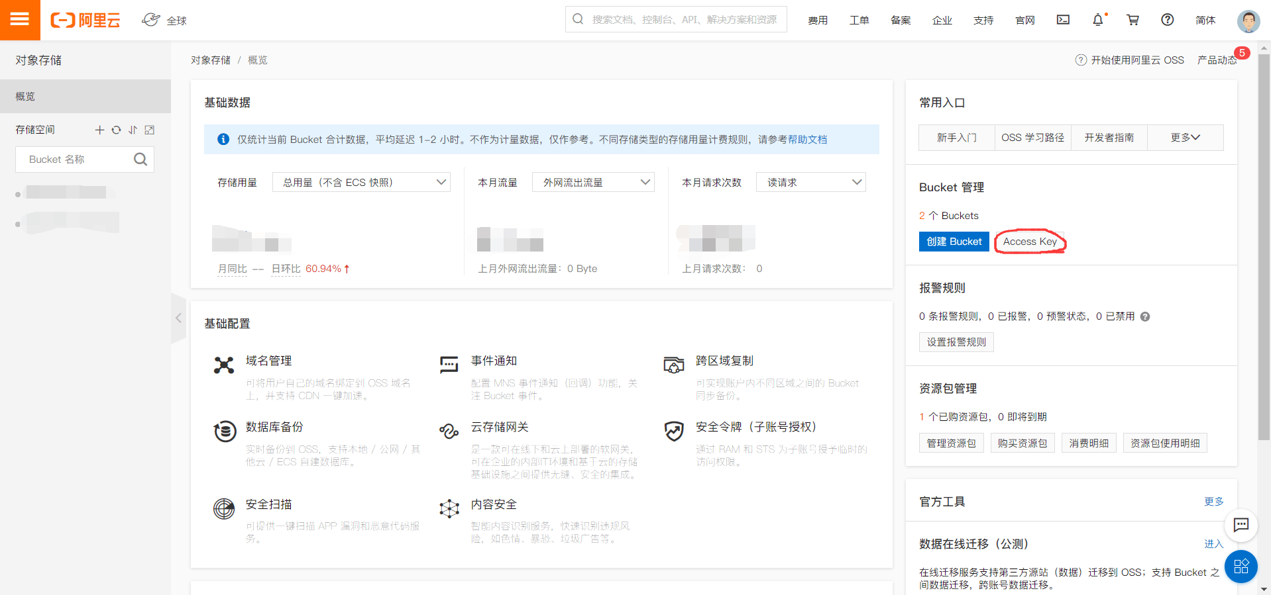This screenshot has height=595, width=1271.
Task: Open the 备案 menu
Action: (x=901, y=21)
